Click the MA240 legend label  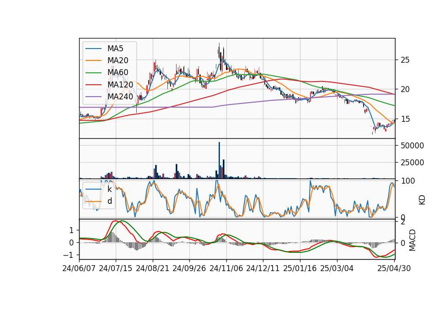coord(120,97)
